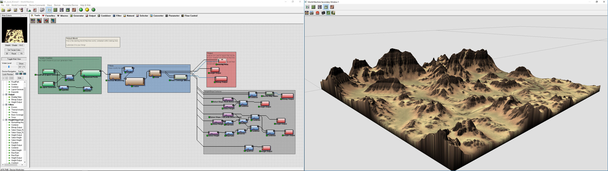The width and height of the screenshot is (608, 171).
Task: Click the Lock Preview button
Action: pyautogui.click(x=8, y=74)
